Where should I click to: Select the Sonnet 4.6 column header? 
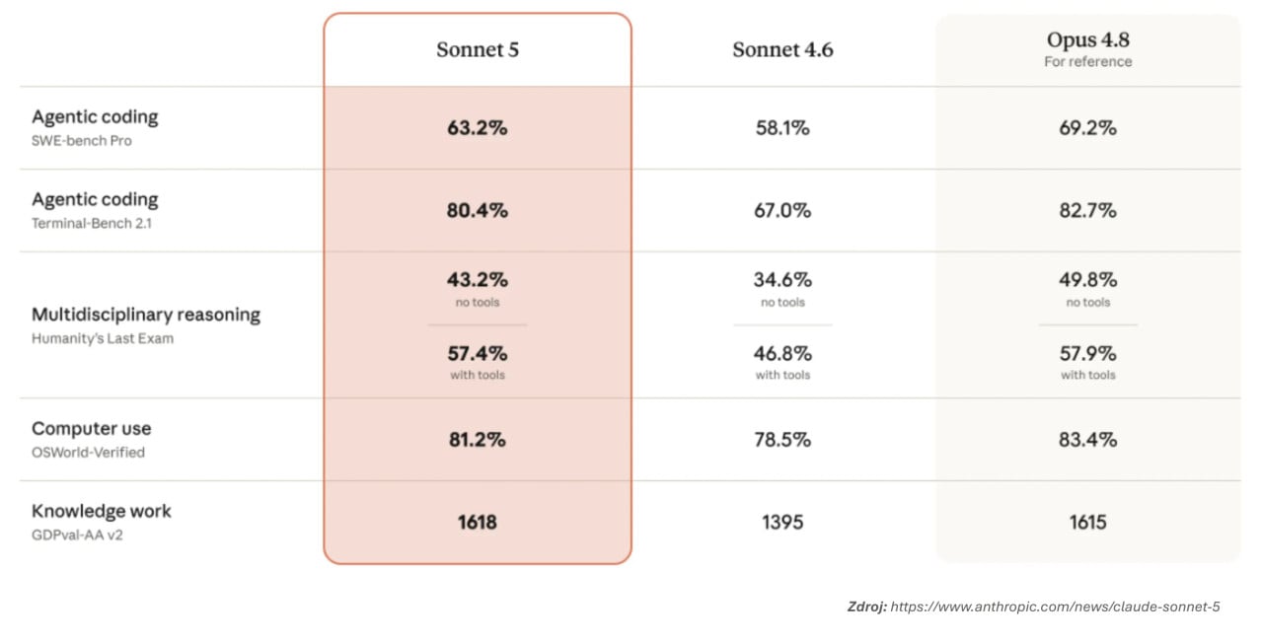pyautogui.click(x=782, y=49)
